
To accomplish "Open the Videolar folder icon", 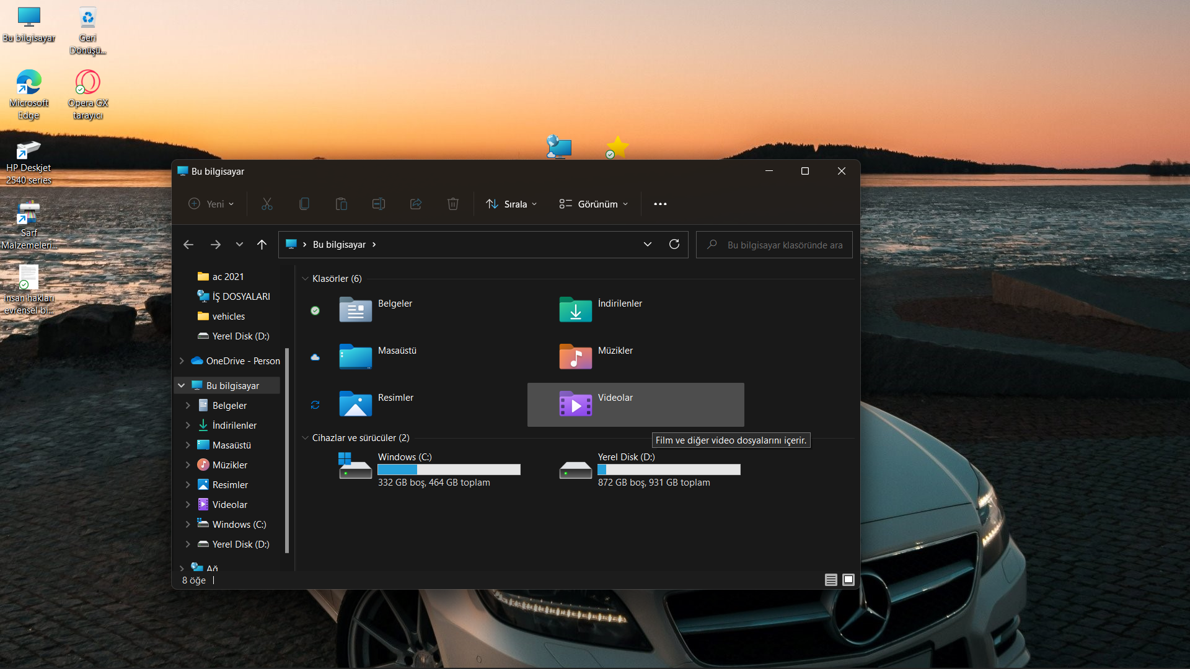I will coord(576,404).
